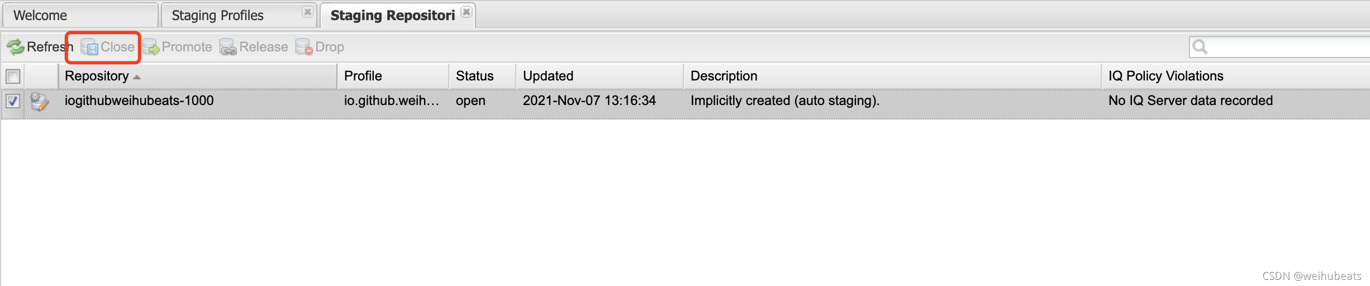Sort by the Updated column header
Image resolution: width=1370 pixels, height=286 pixels.
548,76
